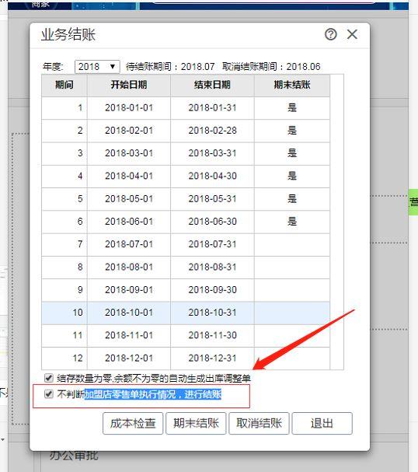Screen dimensions: 418x472
Task: Select end date 2018-12-31 cell
Action: pos(212,358)
